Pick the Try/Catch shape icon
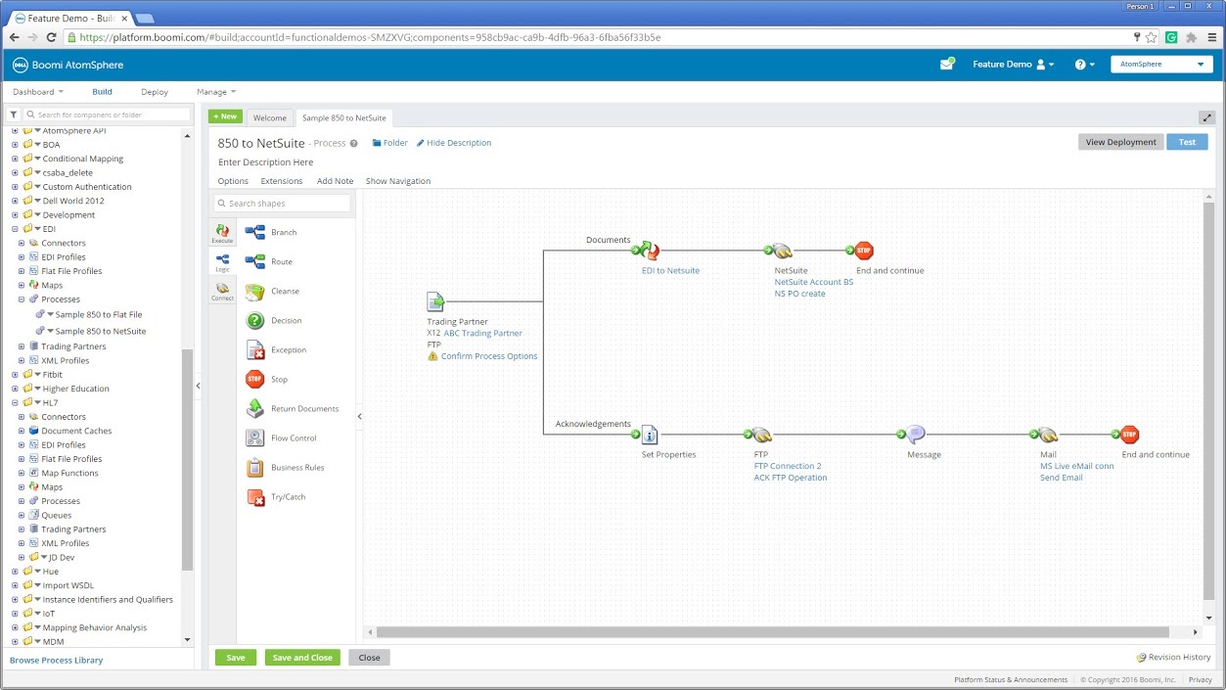Image resolution: width=1226 pixels, height=690 pixels. pyautogui.click(x=255, y=497)
